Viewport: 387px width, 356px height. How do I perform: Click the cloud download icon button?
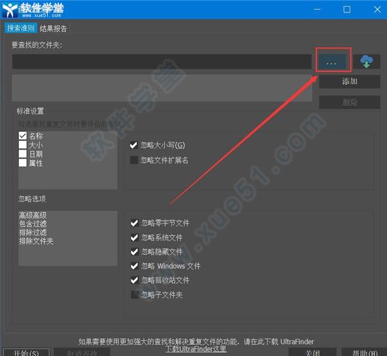point(367,62)
